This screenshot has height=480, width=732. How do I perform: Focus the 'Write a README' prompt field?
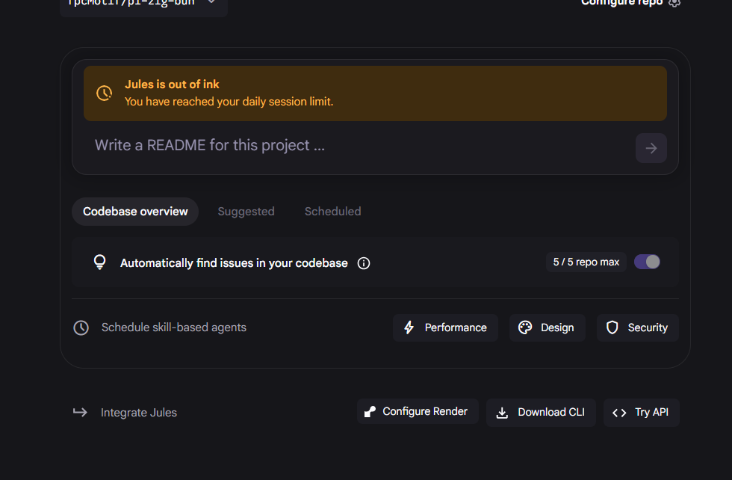coord(359,146)
